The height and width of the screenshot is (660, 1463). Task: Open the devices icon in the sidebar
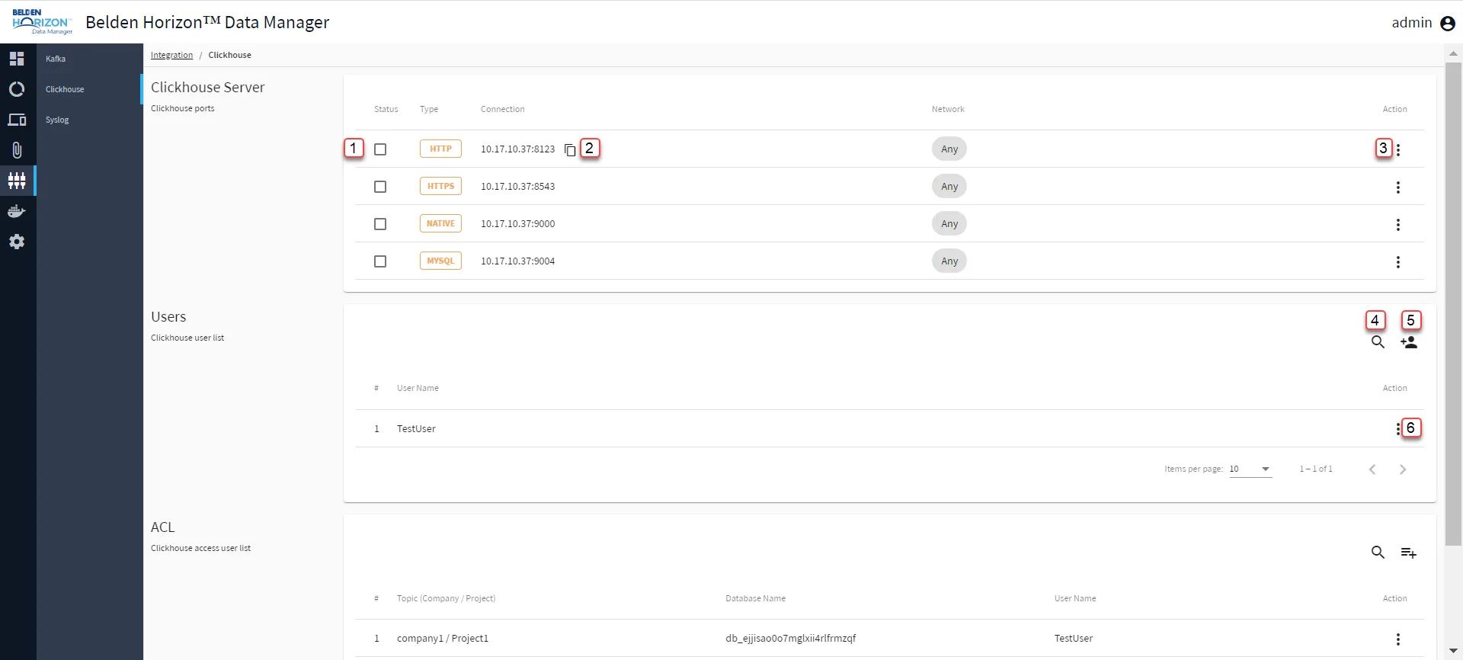pyautogui.click(x=17, y=120)
